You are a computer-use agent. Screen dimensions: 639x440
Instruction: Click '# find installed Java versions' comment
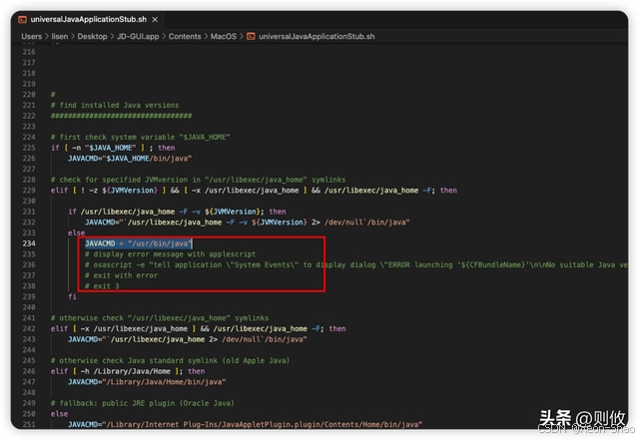click(x=115, y=105)
